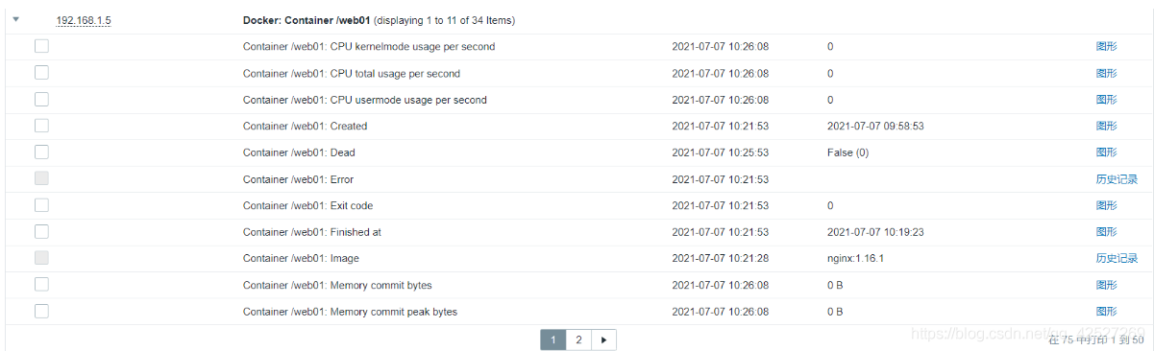Screen dimensions: 1154x351
Task: Select checkbox next to Exit code item
Action: (x=41, y=205)
